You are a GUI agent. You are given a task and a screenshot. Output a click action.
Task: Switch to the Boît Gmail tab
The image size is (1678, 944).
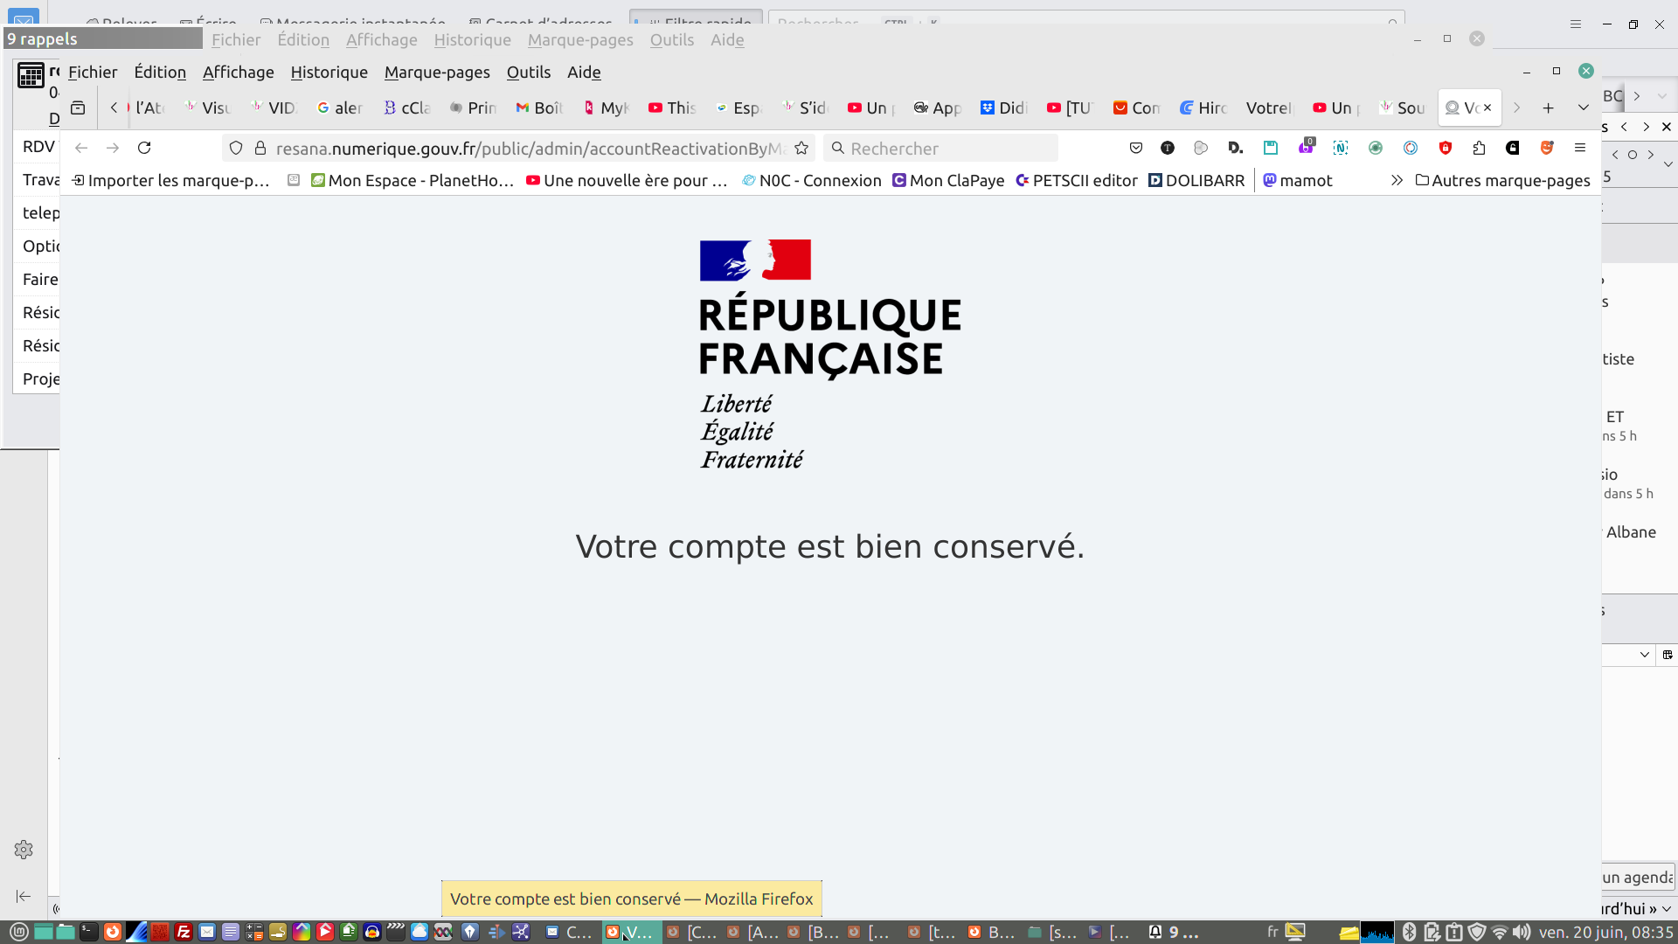pos(539,108)
